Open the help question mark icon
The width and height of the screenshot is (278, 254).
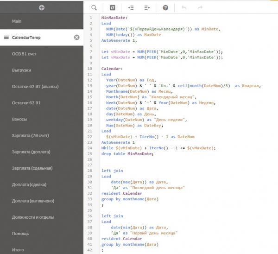[x=165, y=7]
